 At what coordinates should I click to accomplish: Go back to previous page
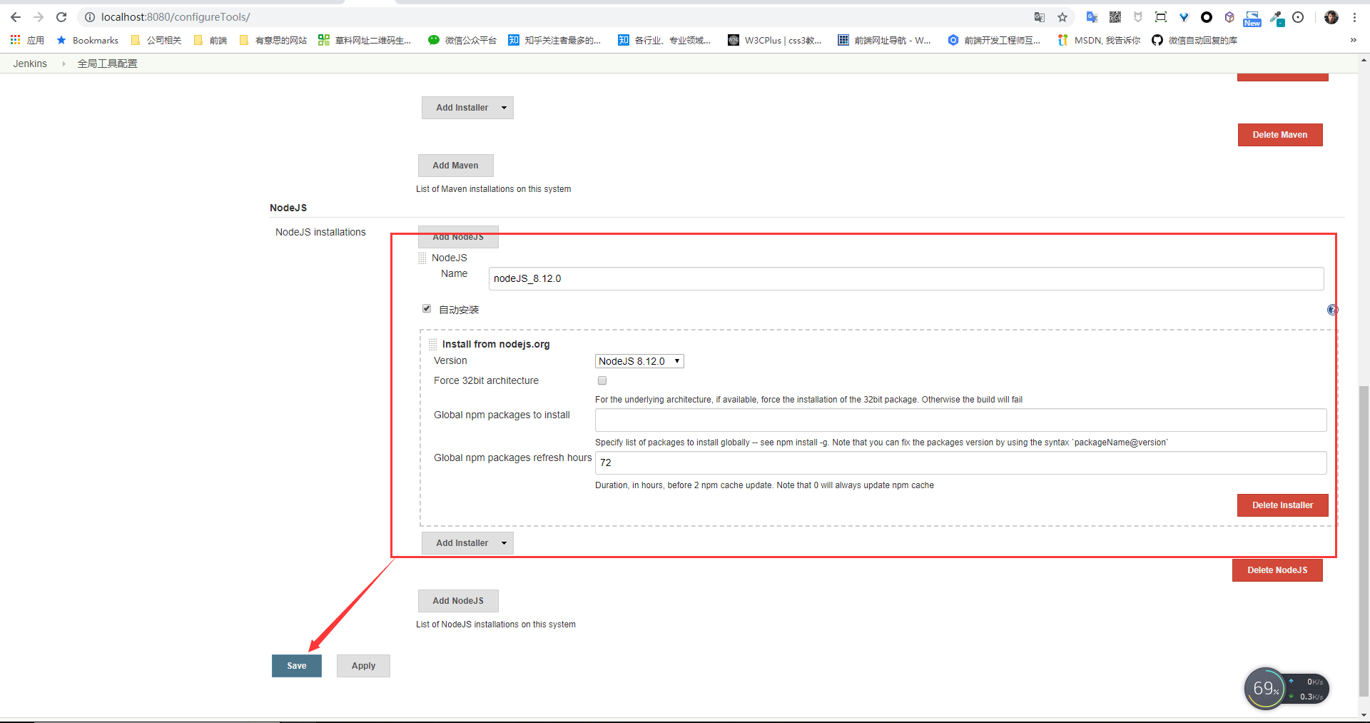16,17
